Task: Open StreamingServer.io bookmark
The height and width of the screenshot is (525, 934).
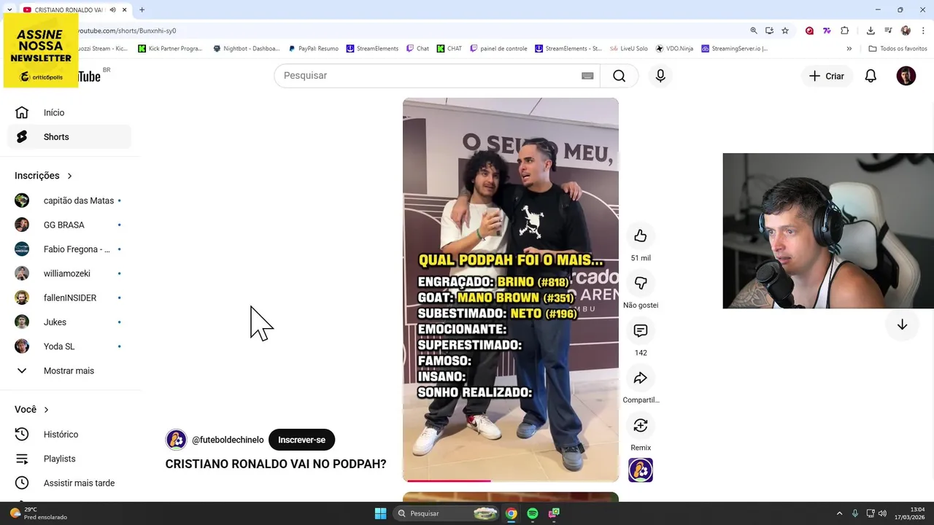Action: click(735, 49)
